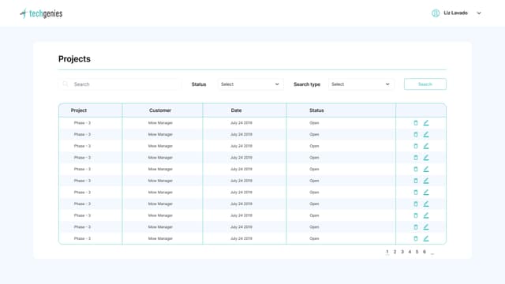This screenshot has height=284, width=505.
Task: Delete the project in the second table row
Action: [416, 135]
